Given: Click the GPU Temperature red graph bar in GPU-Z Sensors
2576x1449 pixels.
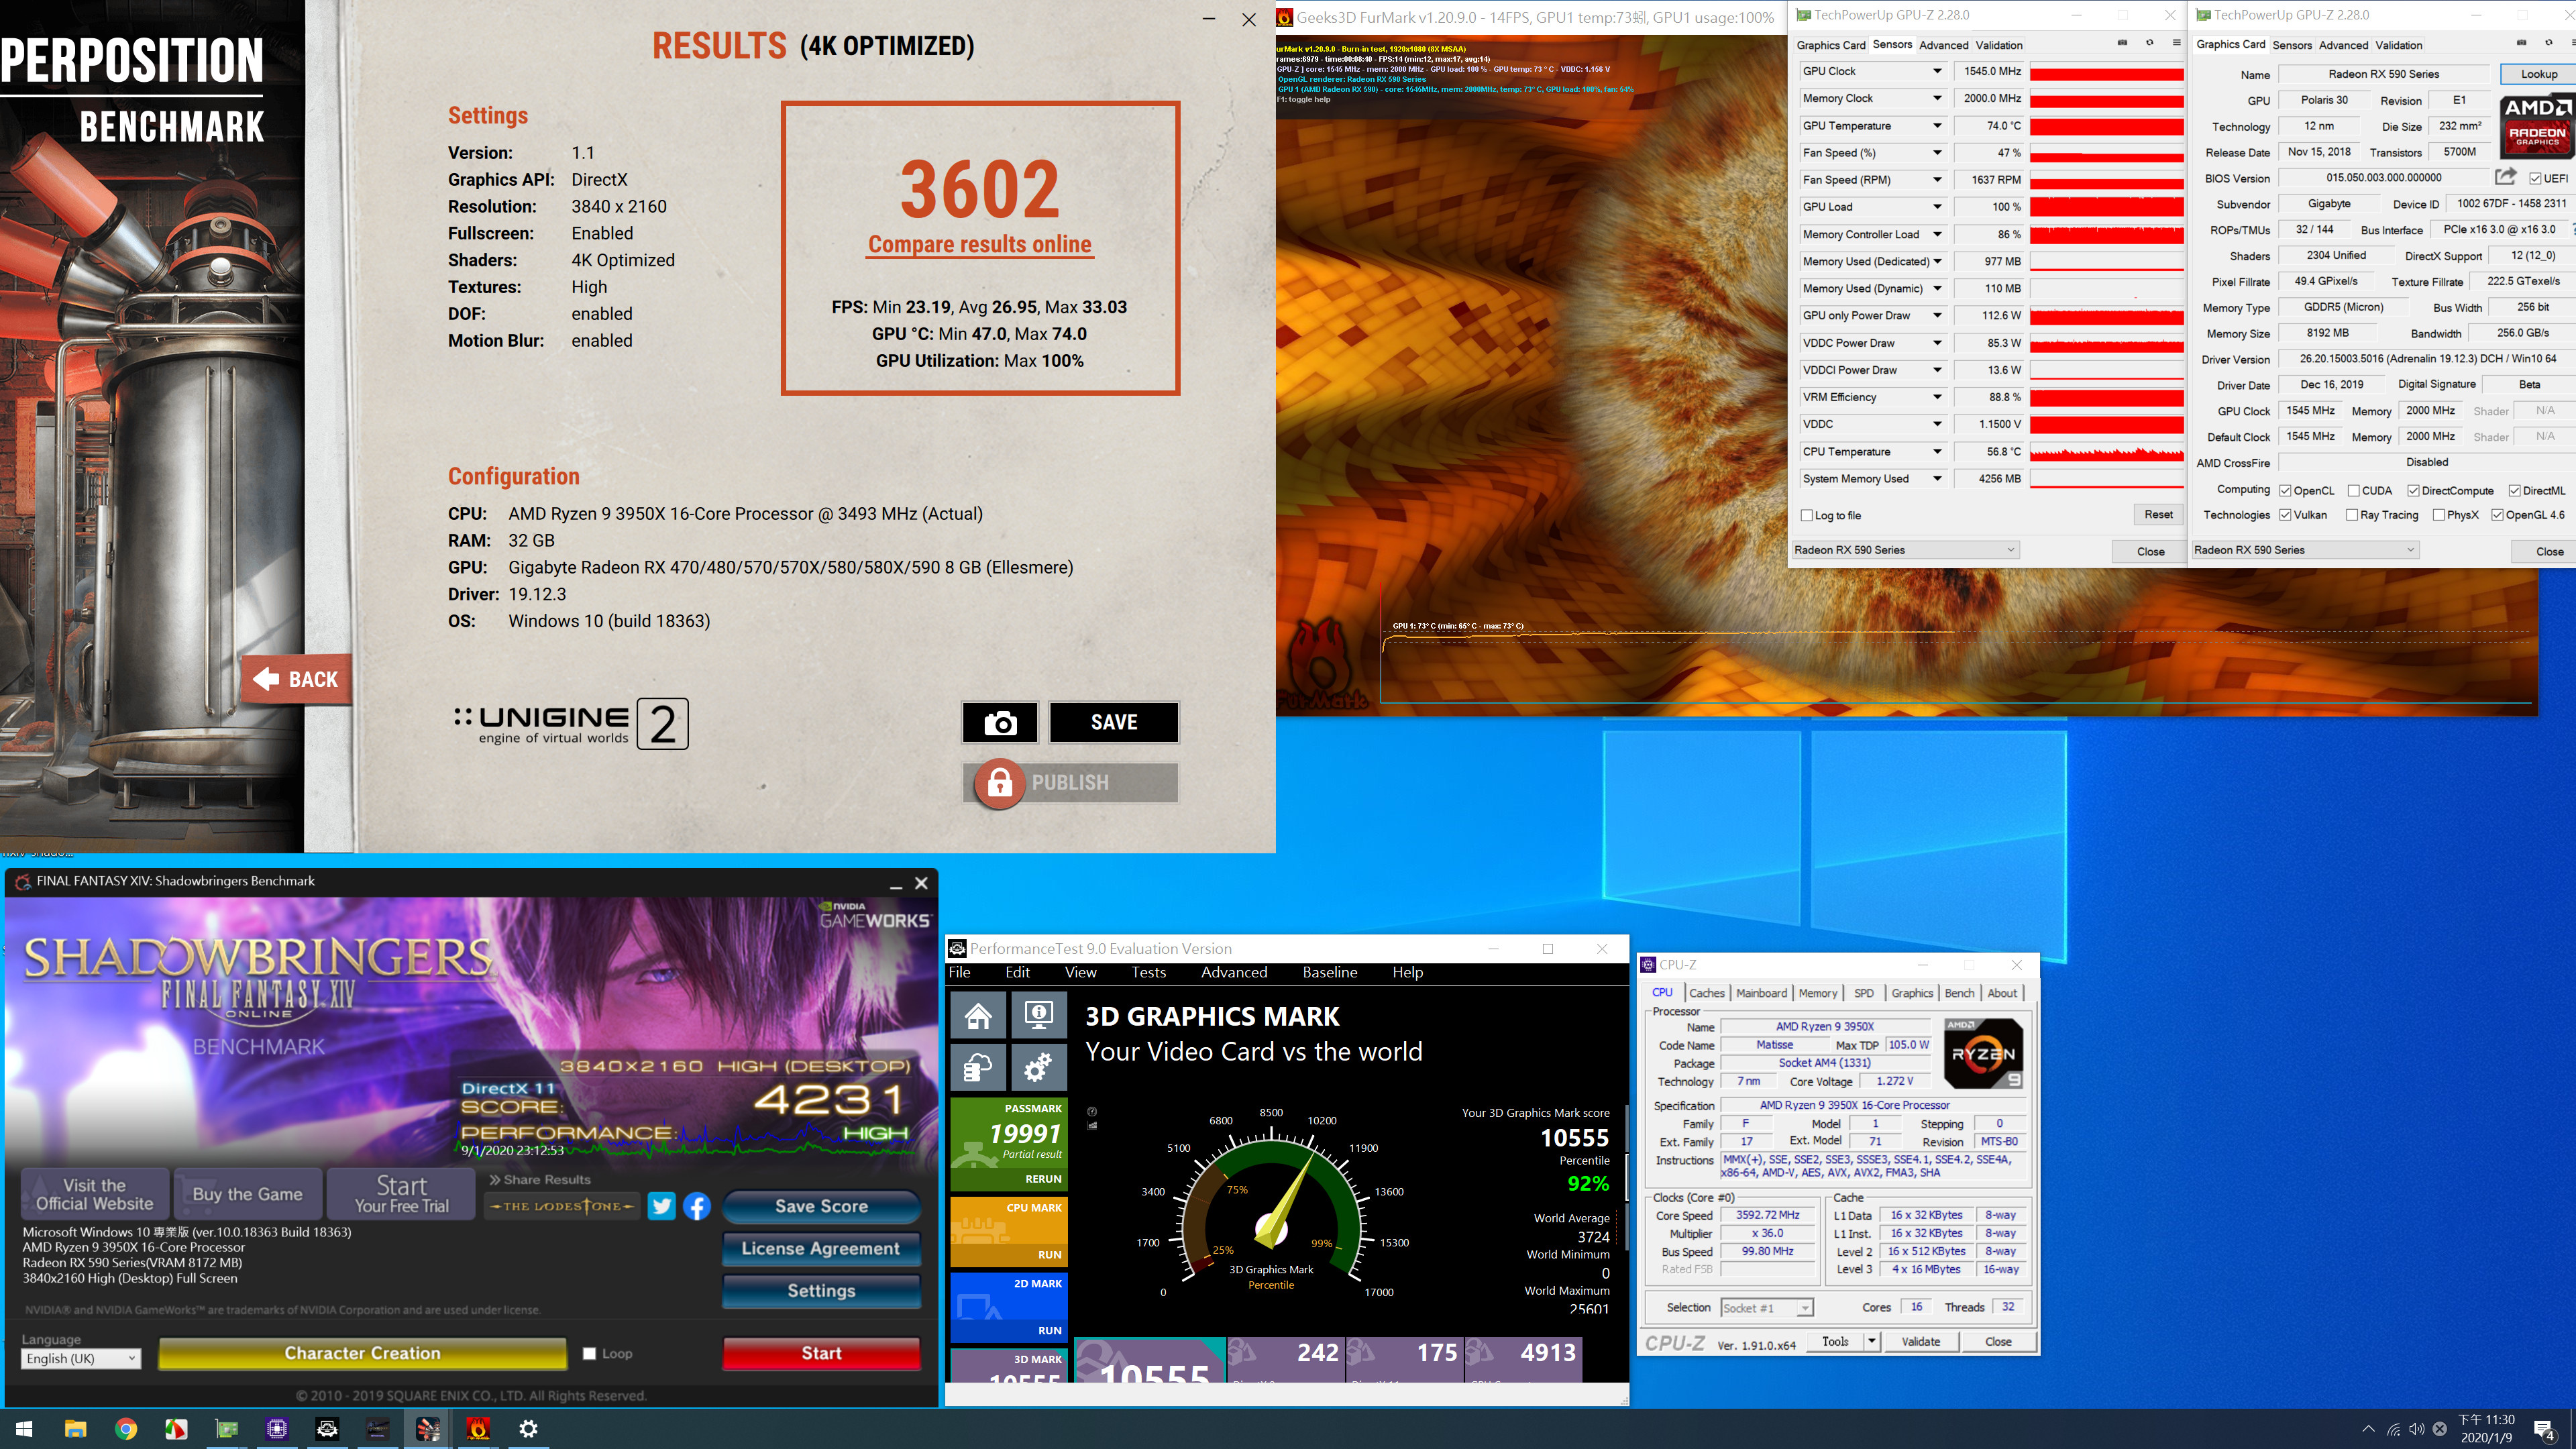Looking at the screenshot, I should point(2106,126).
